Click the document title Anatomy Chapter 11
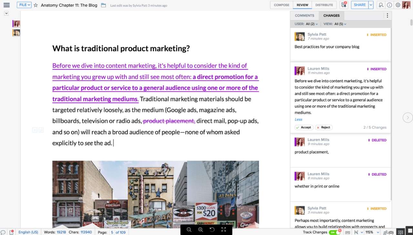Image resolution: width=413 pixels, height=235 pixels. click(x=69, y=5)
